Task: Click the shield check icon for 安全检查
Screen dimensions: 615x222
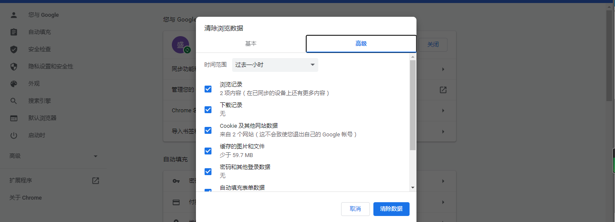Action: click(14, 49)
